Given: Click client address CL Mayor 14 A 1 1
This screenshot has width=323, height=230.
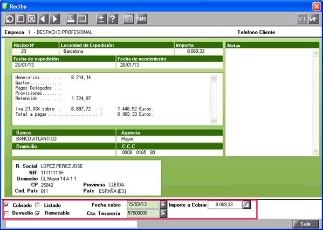Looking at the screenshot, I should (58, 179).
